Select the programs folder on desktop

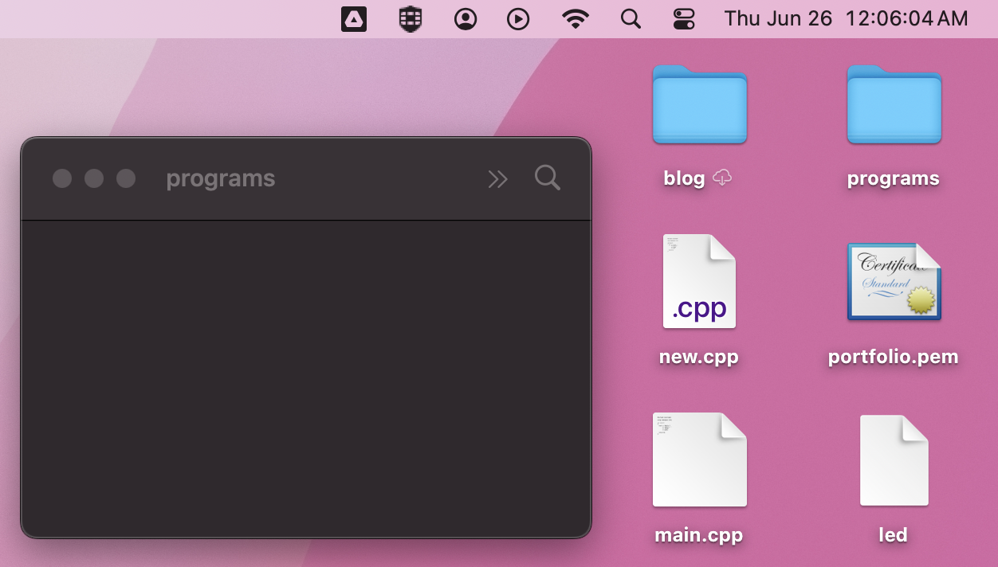coord(894,105)
